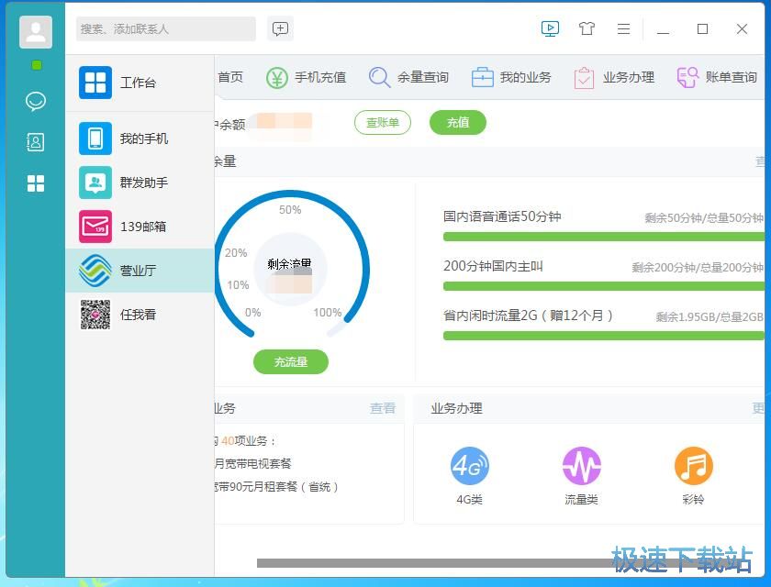This screenshot has width=771, height=587.
Task: Select the 群发助手 label in list
Action: (144, 183)
